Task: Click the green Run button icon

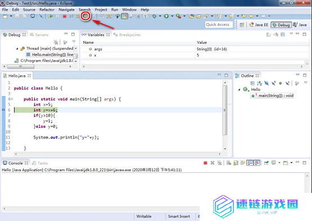Action: [166, 16]
